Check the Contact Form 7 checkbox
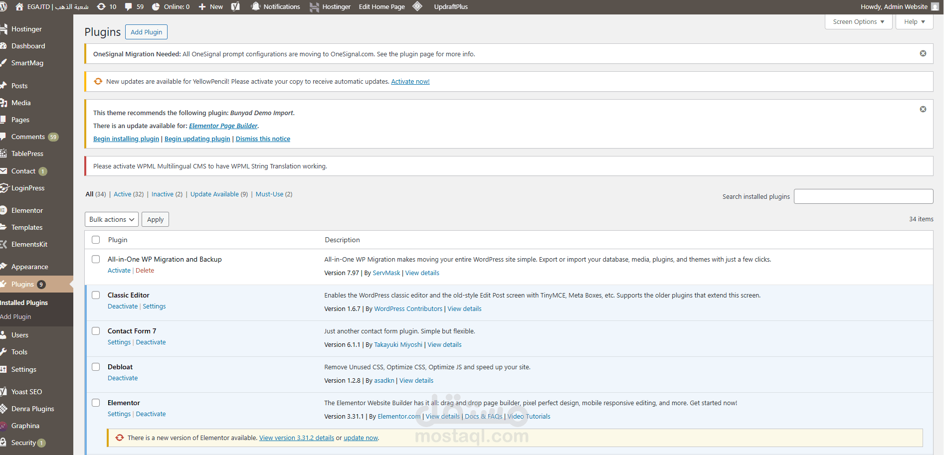The height and width of the screenshot is (455, 944). coord(96,331)
